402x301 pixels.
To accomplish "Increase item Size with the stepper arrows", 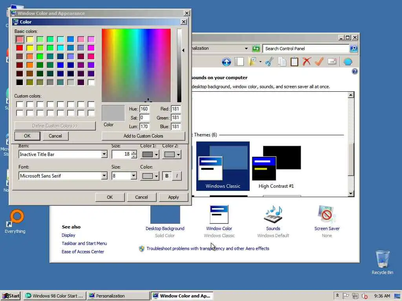I will tap(134, 152).
